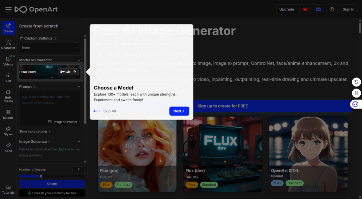Open Tutorials in the sidebar

8,189
